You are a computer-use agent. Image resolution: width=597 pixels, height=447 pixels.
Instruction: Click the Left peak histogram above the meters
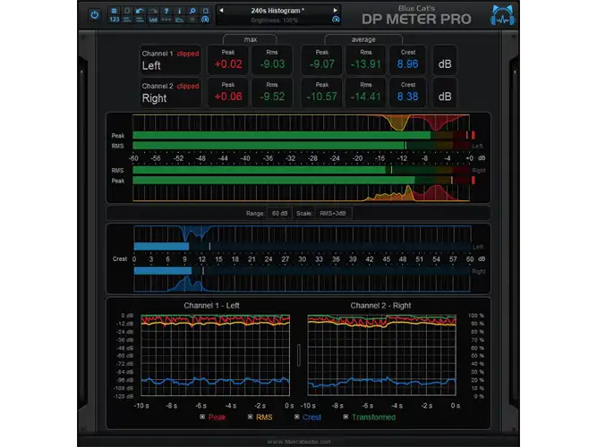(301, 122)
